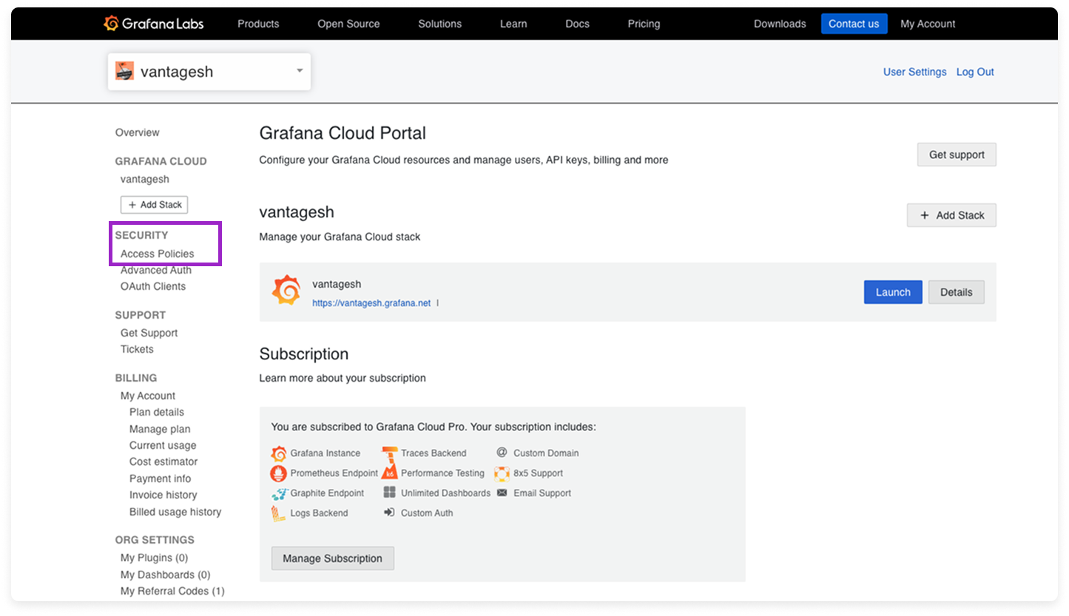Open My Account under Billing

pyautogui.click(x=148, y=396)
